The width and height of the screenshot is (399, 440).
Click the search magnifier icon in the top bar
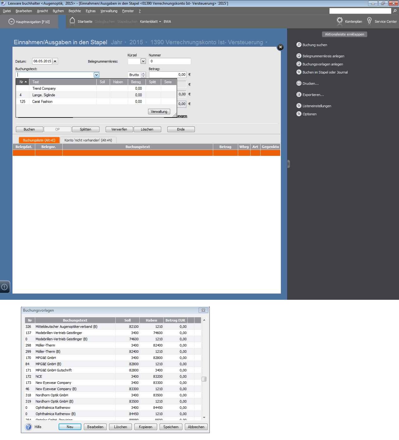[x=395, y=11]
